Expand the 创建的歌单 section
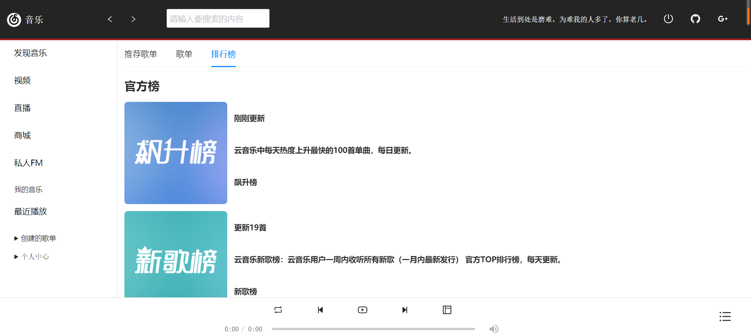 tap(35, 238)
